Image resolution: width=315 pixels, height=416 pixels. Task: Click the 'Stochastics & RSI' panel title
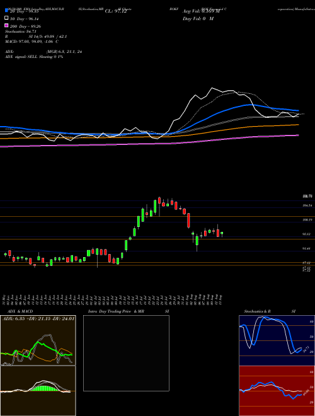tap(270, 311)
